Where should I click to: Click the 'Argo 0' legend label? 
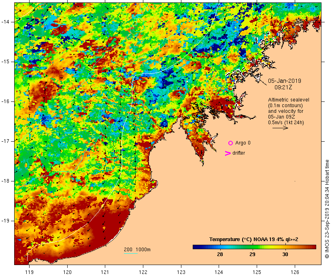coord(243,143)
